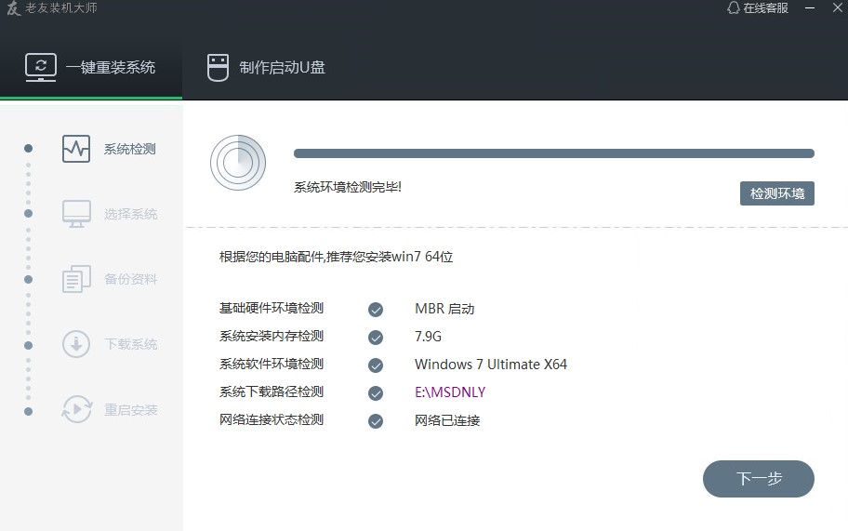This screenshot has width=848, height=531.
Task: Switch to 制作启动U盘 tab
Action: pyautogui.click(x=266, y=68)
